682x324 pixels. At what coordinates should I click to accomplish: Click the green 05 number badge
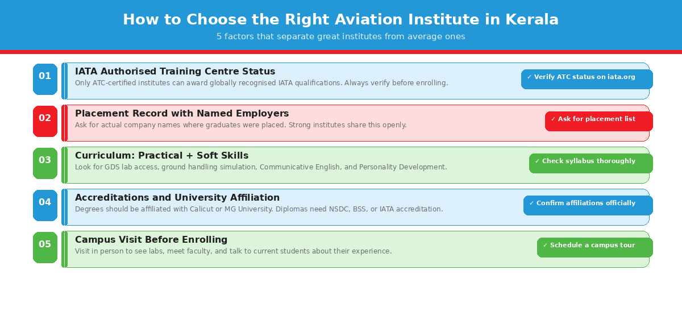coord(45,247)
